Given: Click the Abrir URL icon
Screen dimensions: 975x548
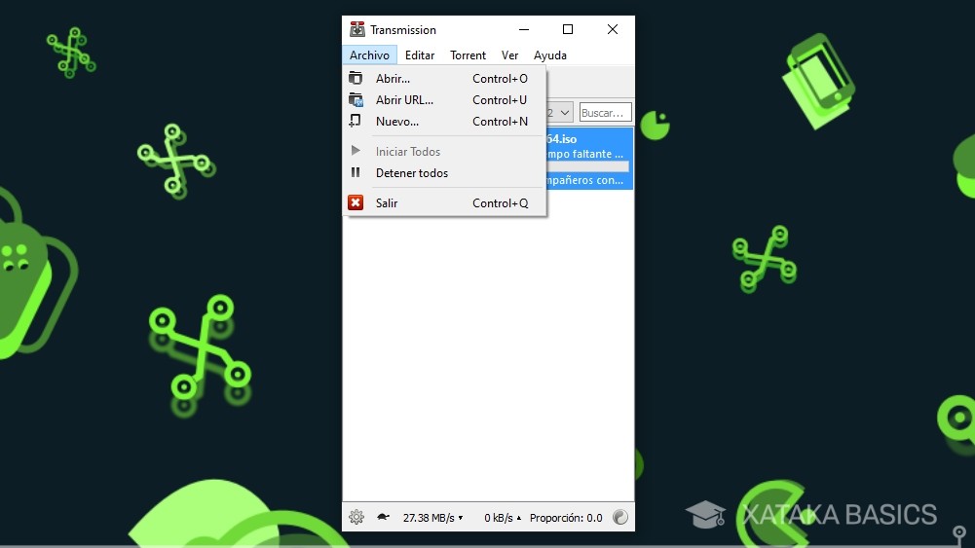Looking at the screenshot, I should click(x=356, y=100).
